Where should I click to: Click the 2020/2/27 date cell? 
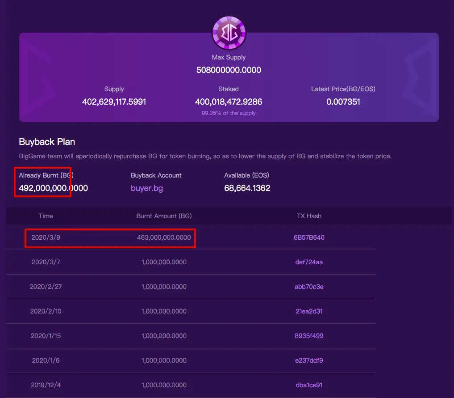click(x=46, y=287)
